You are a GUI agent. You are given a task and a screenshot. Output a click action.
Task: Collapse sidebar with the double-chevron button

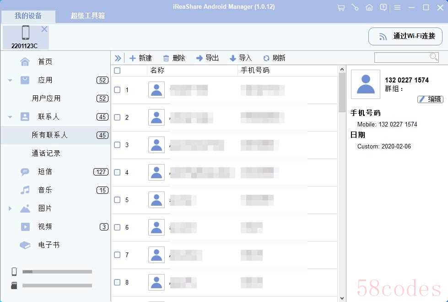click(x=118, y=58)
